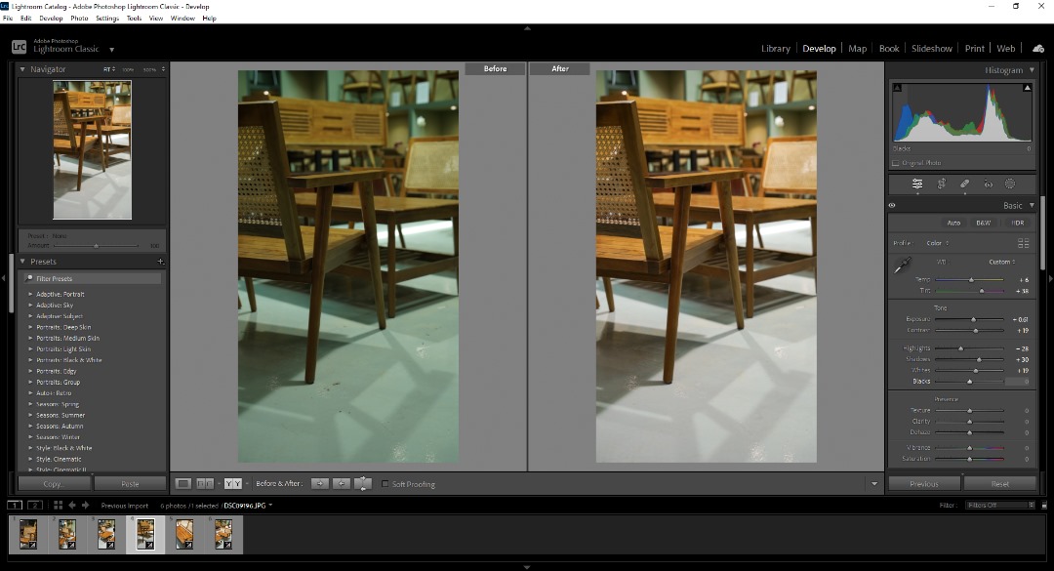Select the Crop tool icon
This screenshot has width=1054, height=571.
click(x=941, y=184)
